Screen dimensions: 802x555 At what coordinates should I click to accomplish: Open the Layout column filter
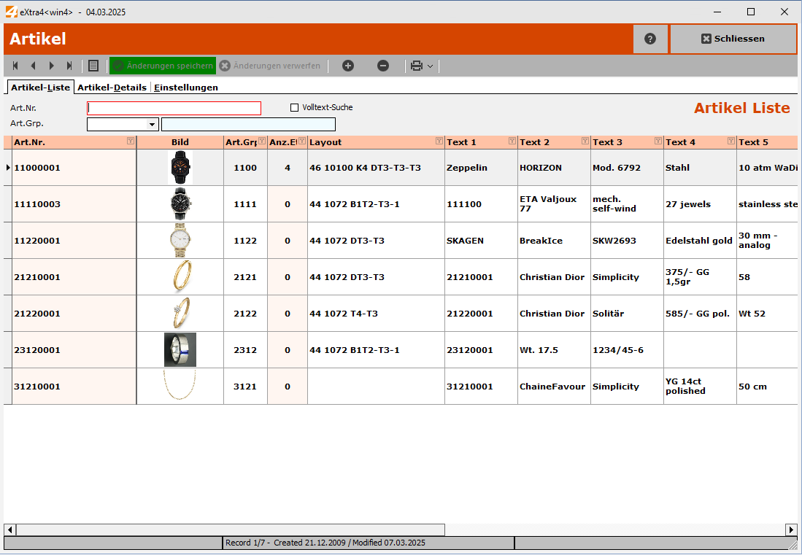click(439, 141)
